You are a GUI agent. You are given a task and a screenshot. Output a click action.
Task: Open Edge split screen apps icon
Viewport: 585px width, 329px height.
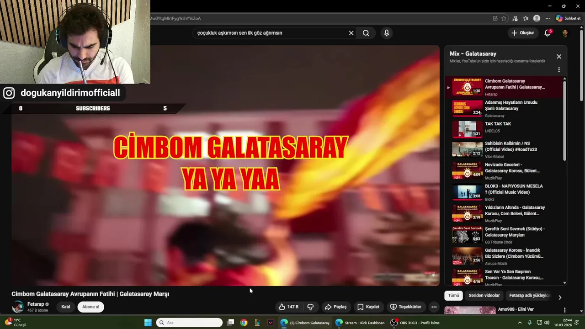[x=495, y=18]
